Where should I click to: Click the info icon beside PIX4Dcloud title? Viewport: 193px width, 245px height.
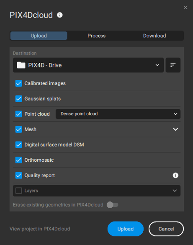tap(59, 15)
